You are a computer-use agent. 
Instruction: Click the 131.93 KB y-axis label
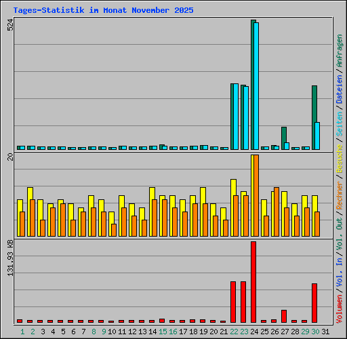(10, 258)
